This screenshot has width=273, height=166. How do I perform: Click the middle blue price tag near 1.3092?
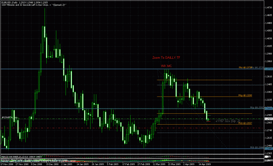click(269, 108)
